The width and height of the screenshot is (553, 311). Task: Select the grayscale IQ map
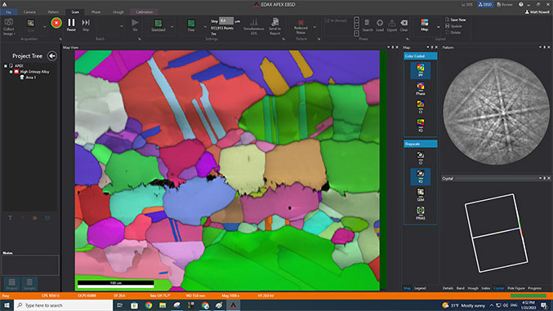(x=421, y=176)
